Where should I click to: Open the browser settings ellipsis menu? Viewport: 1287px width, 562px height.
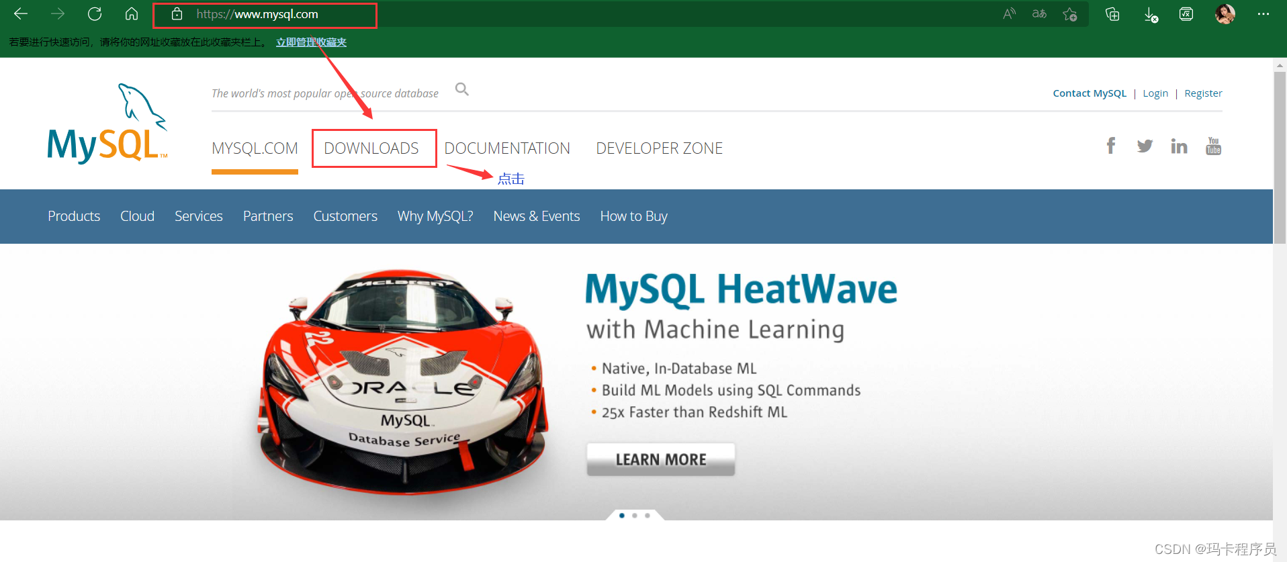coord(1263,14)
